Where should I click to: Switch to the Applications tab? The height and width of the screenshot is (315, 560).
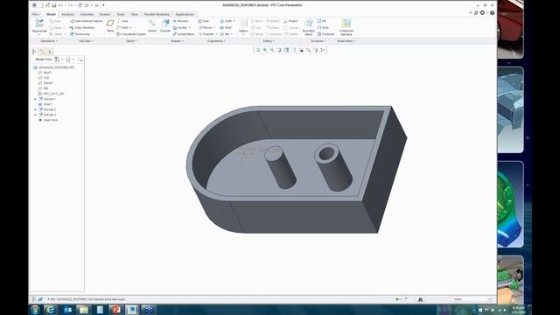pos(185,14)
